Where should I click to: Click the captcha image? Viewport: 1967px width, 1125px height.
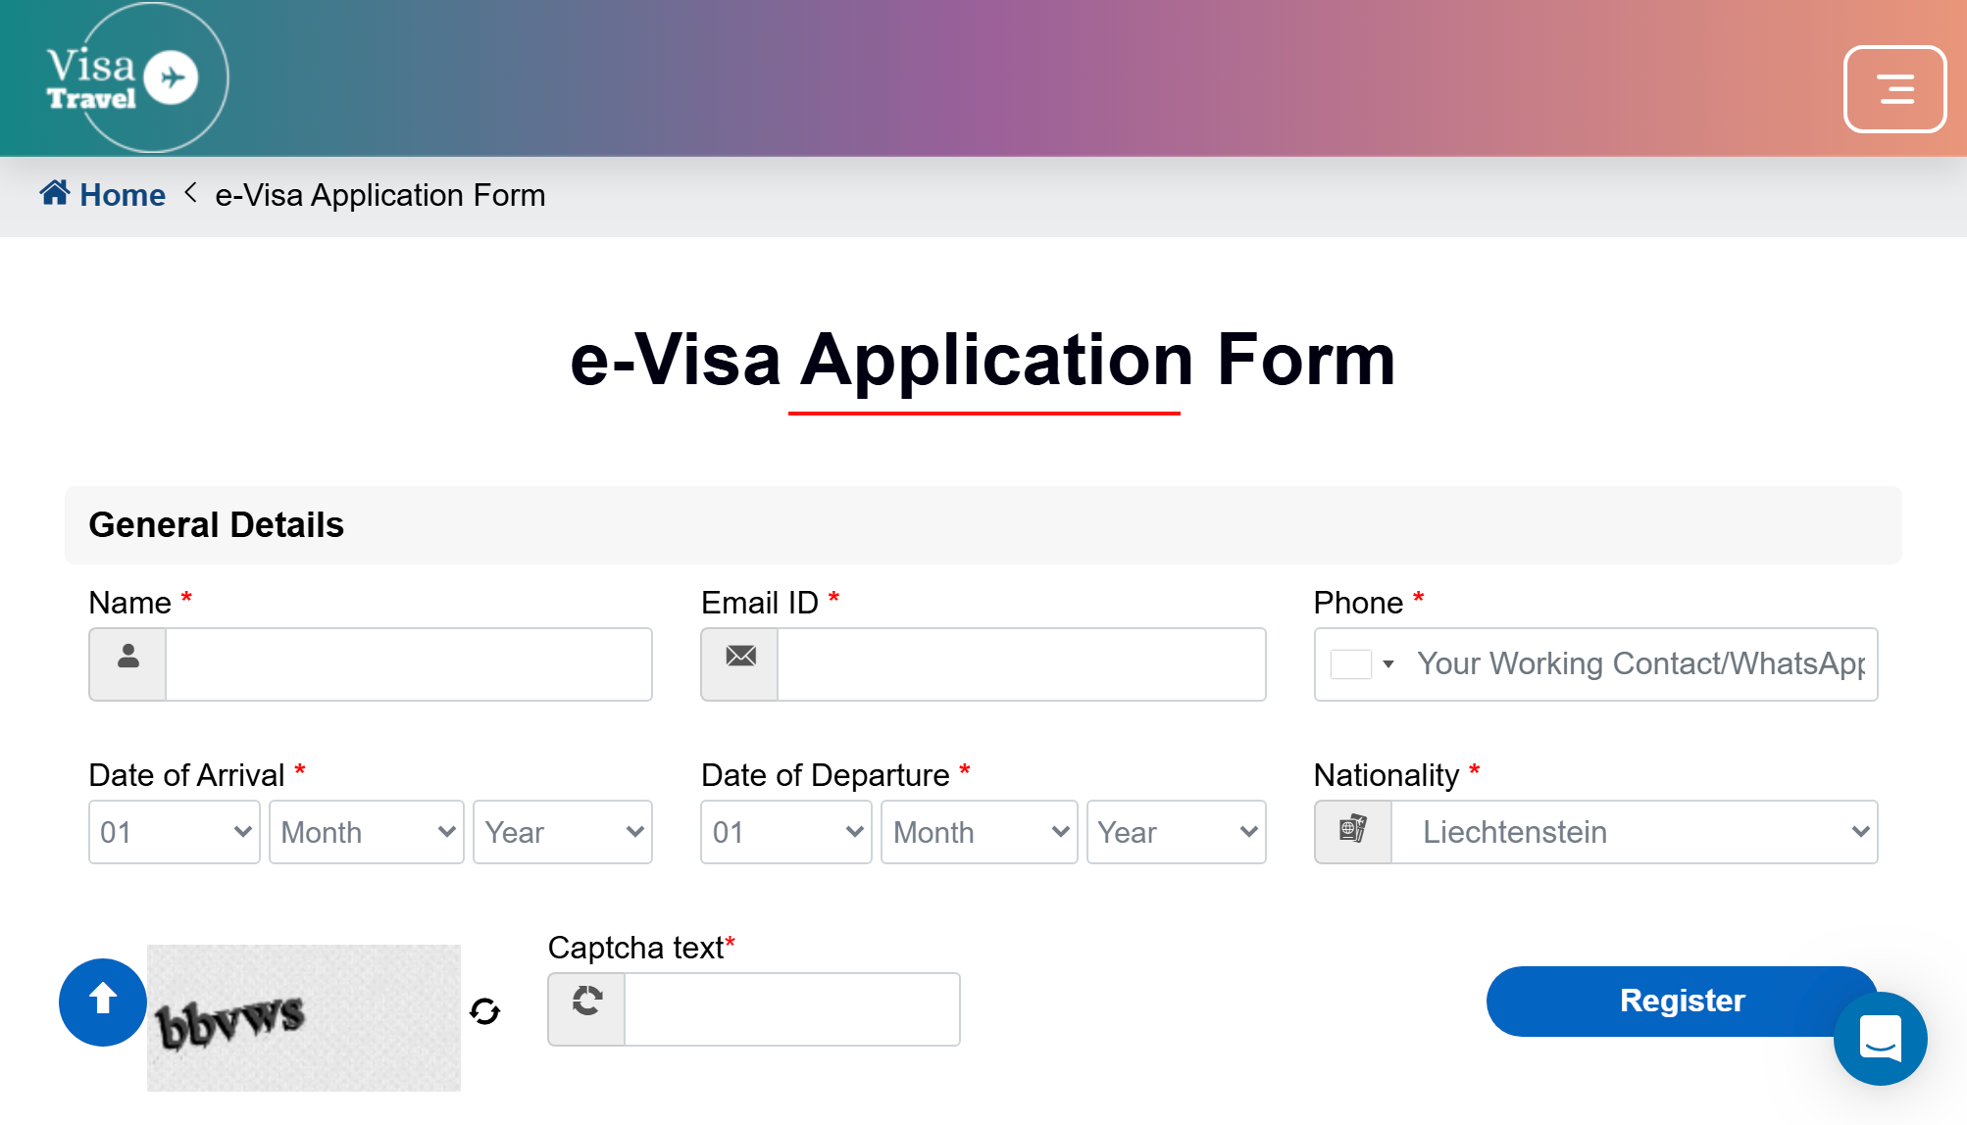pyautogui.click(x=304, y=1018)
